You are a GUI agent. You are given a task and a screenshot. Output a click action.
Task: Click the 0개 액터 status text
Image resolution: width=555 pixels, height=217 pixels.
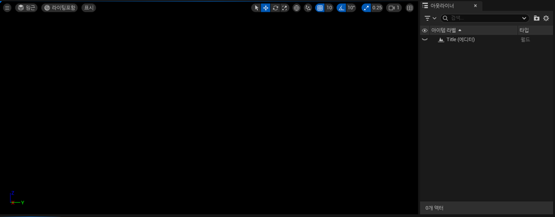pos(435,208)
